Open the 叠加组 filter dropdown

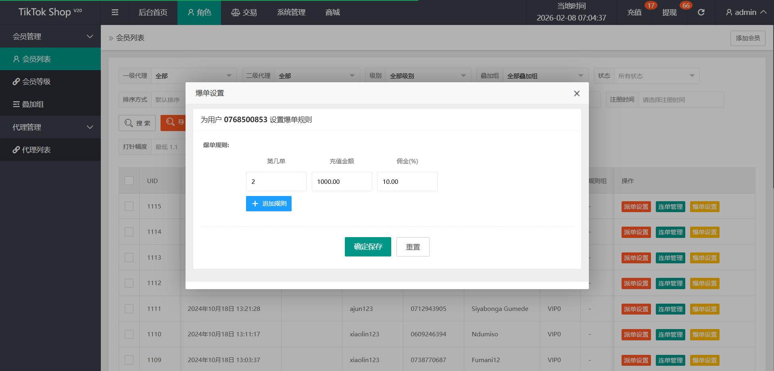tap(544, 76)
